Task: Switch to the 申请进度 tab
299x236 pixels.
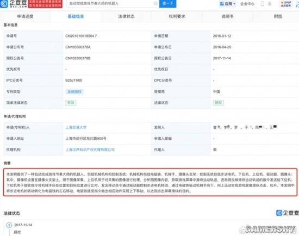Action: [x=25, y=16]
